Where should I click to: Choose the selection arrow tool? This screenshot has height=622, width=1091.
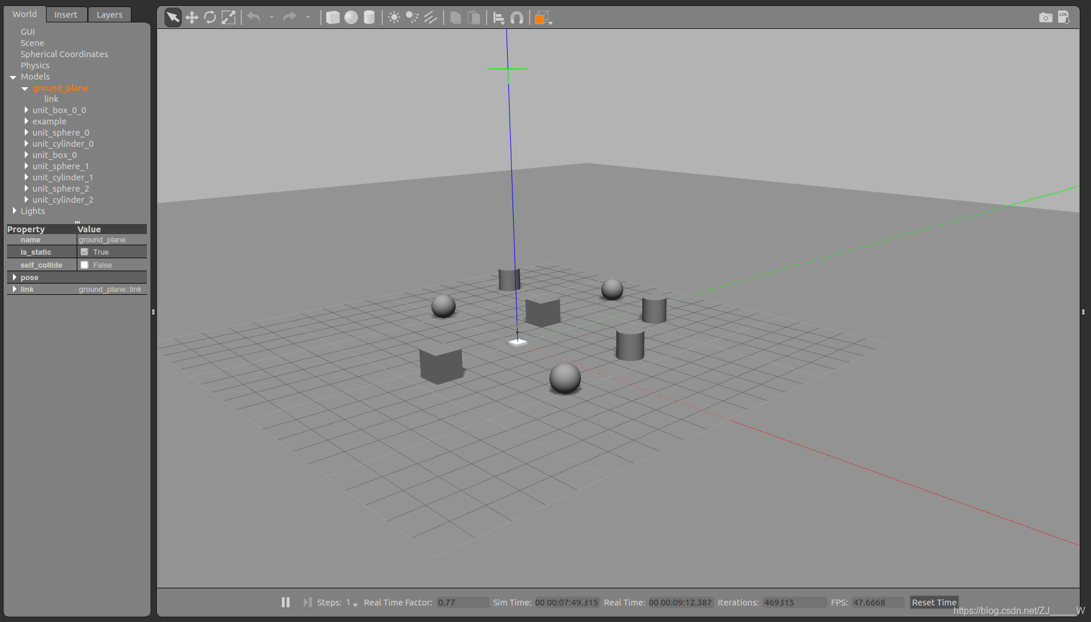pyautogui.click(x=173, y=17)
